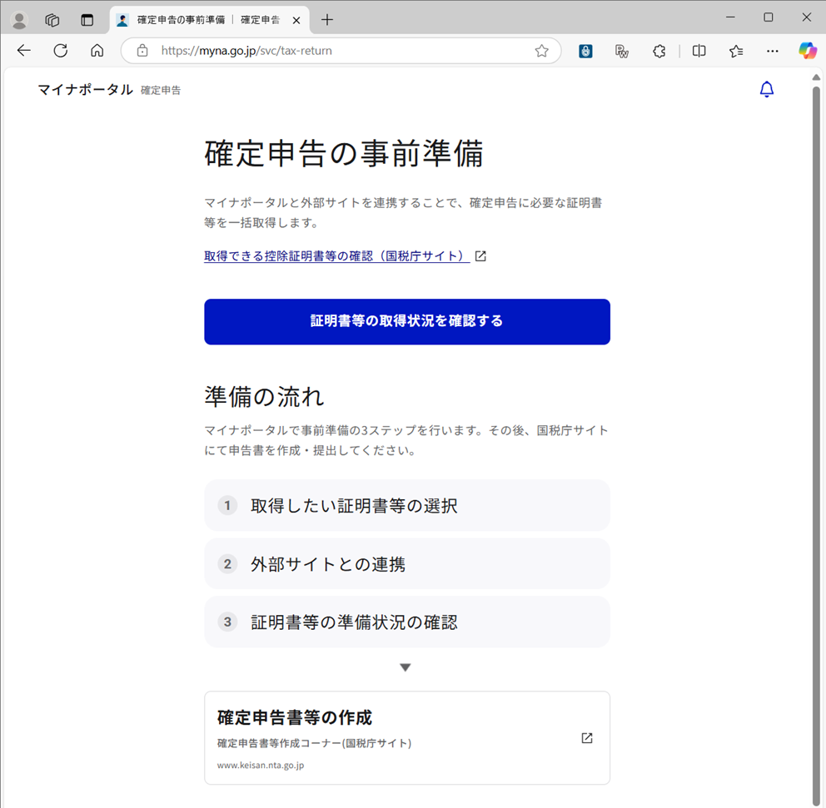826x808 pixels.
Task: Click the browser profile avatar
Action: point(18,20)
